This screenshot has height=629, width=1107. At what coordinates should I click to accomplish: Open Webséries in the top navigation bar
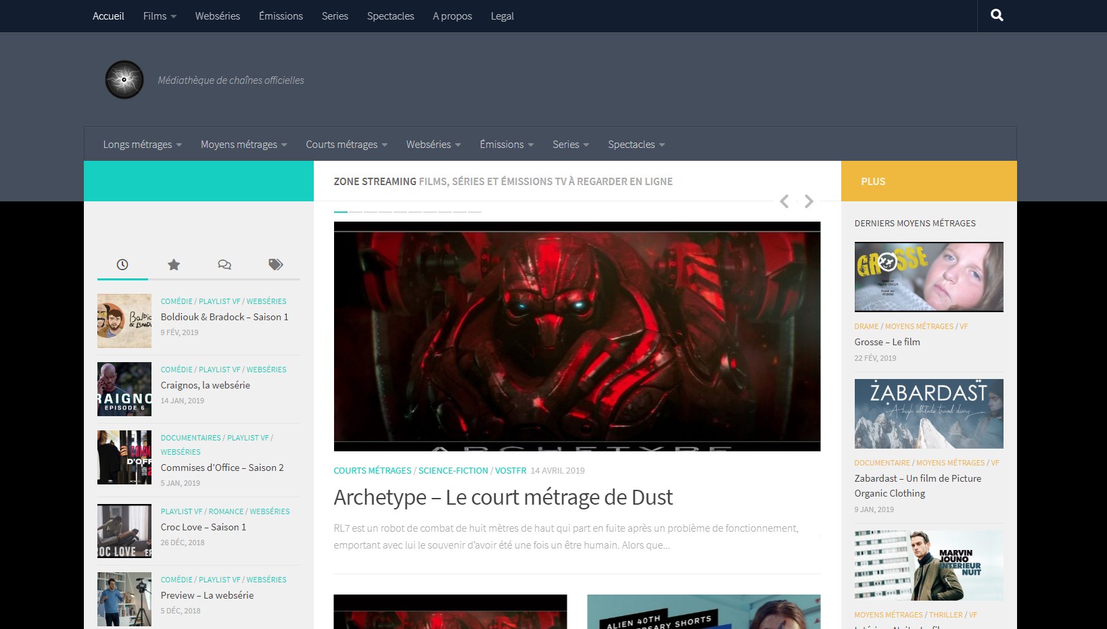217,16
